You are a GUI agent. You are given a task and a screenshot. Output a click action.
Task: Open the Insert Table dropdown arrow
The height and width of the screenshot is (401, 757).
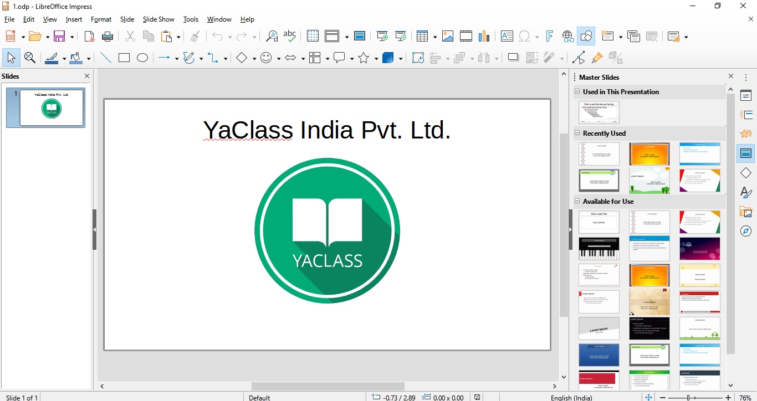pyautogui.click(x=435, y=37)
